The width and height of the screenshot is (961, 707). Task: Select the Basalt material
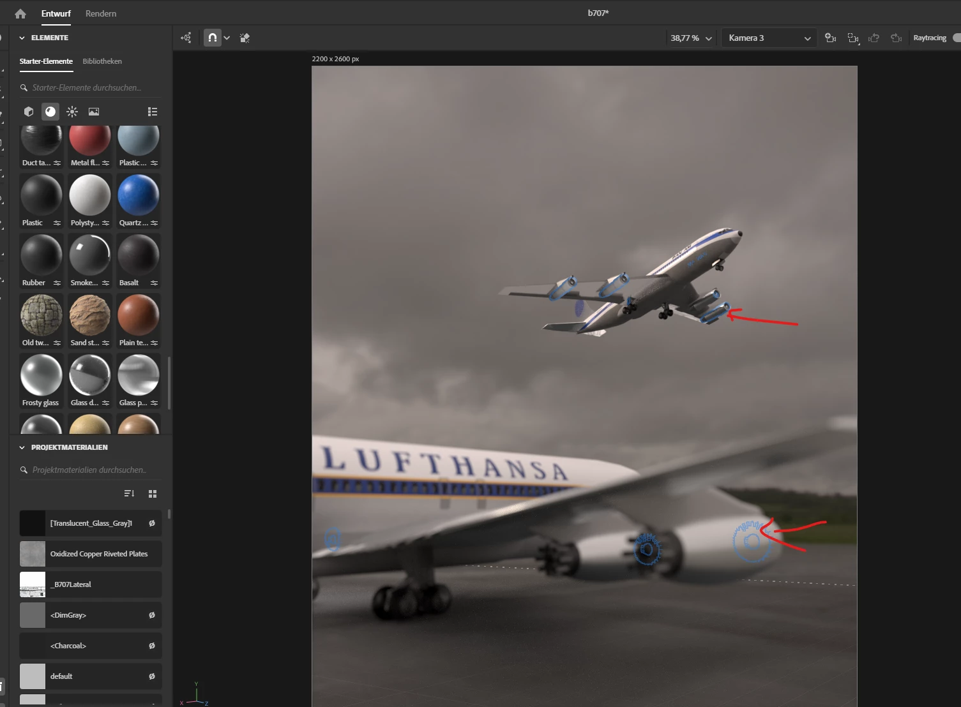click(x=139, y=255)
